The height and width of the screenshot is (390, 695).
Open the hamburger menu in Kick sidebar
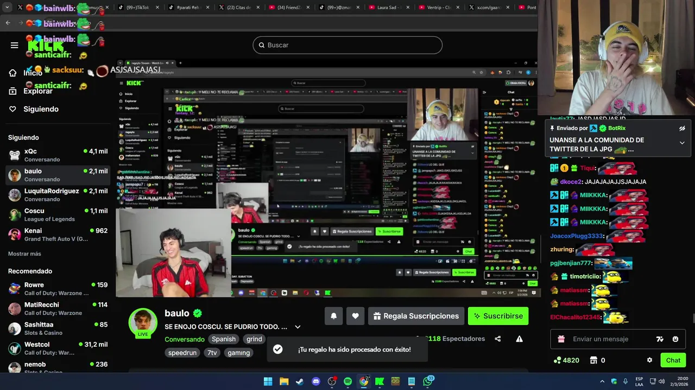click(15, 45)
